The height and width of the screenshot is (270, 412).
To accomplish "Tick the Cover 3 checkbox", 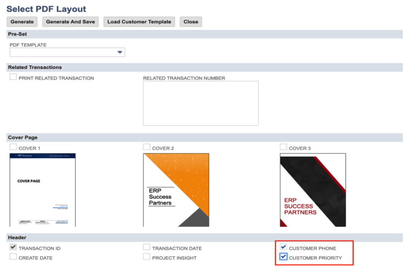I will pyautogui.click(x=283, y=147).
